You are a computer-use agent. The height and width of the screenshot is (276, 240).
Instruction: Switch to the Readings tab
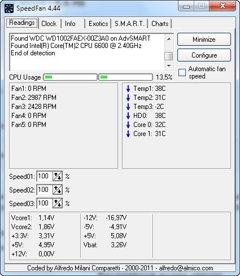[x=22, y=23]
